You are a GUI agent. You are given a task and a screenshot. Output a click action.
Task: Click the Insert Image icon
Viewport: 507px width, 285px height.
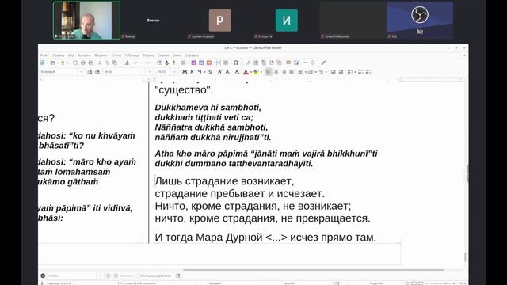[x=193, y=63]
